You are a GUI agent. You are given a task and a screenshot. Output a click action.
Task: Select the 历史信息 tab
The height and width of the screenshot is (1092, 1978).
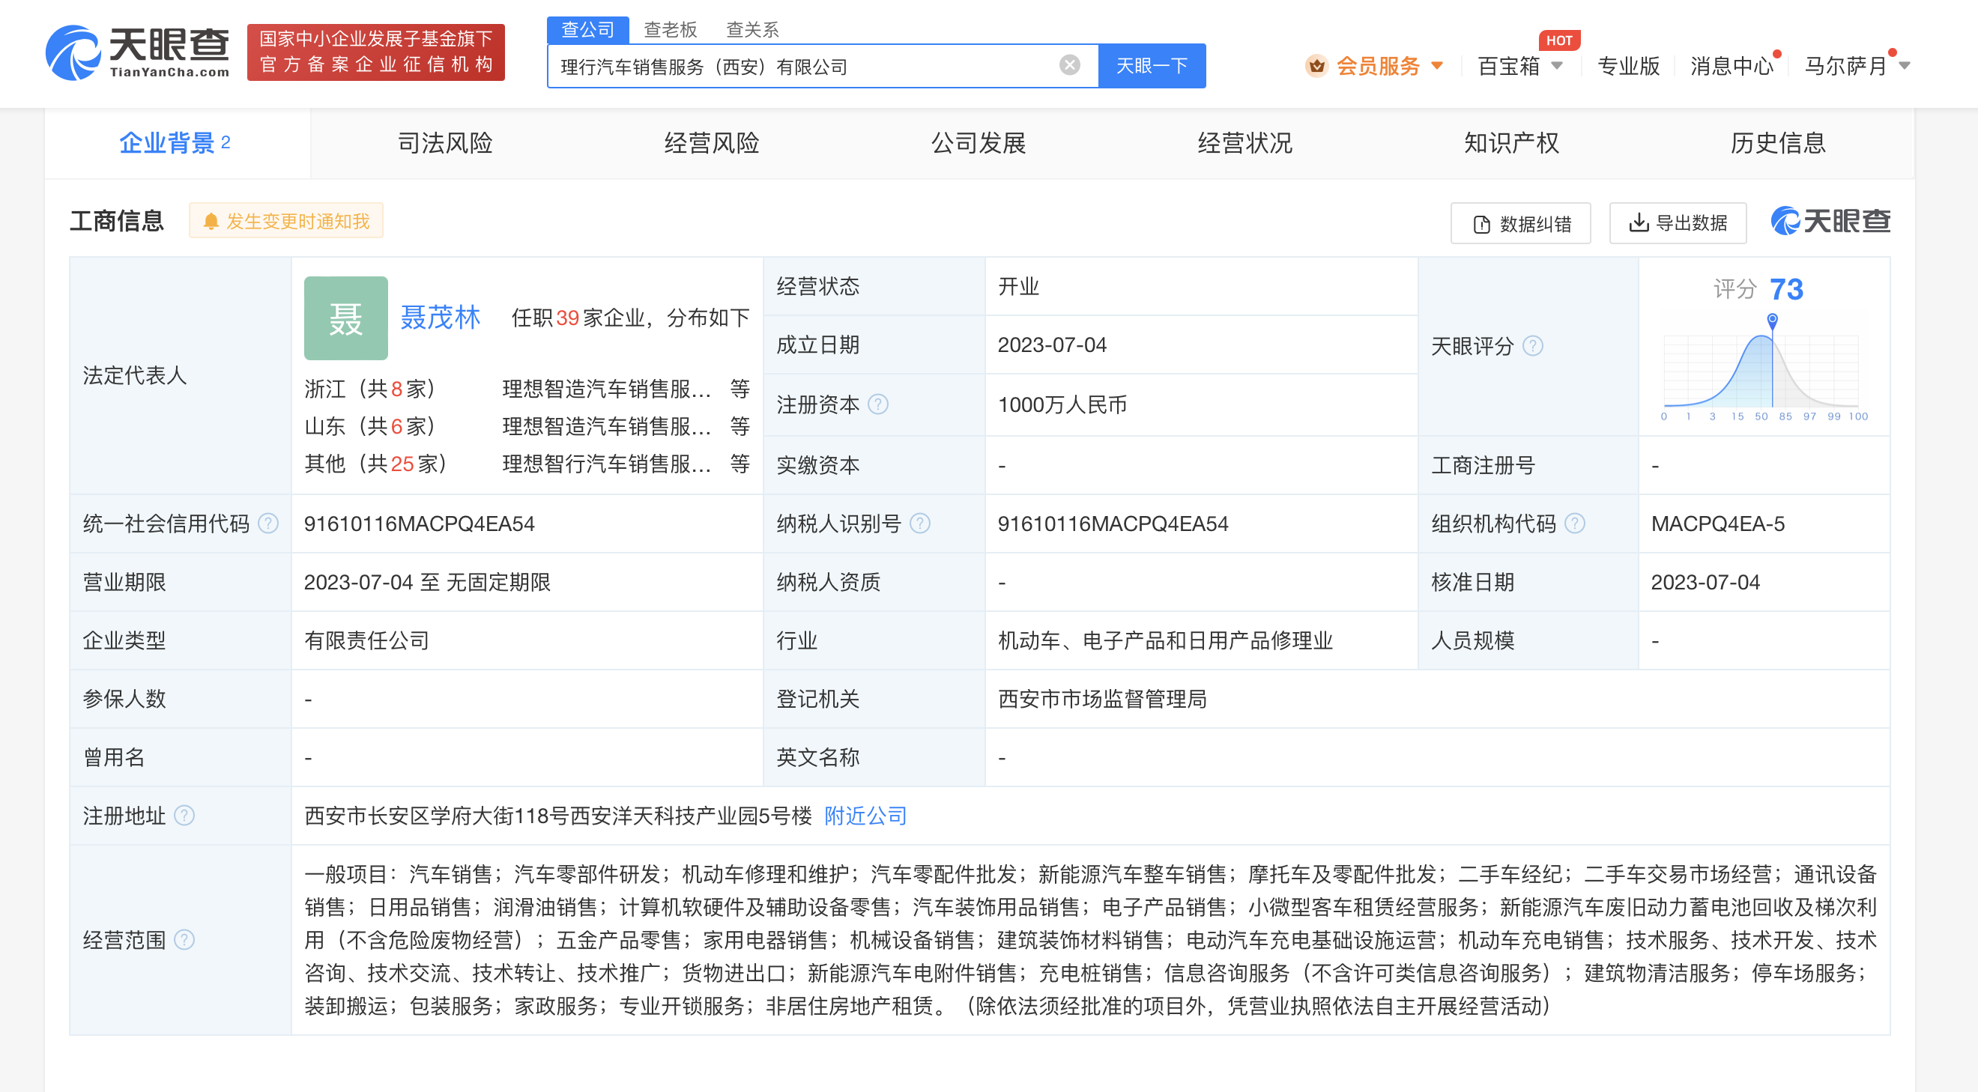click(1778, 143)
